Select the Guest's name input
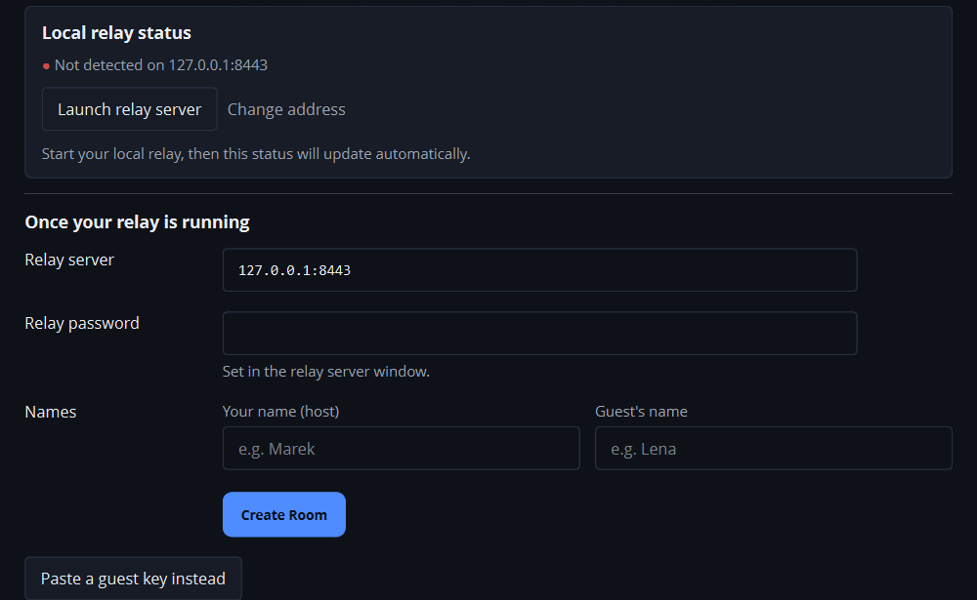 point(773,448)
